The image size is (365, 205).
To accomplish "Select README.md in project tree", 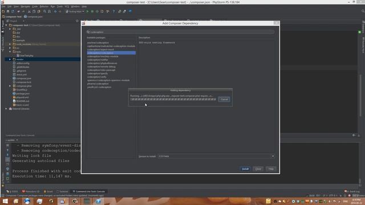I will coord(21,101).
